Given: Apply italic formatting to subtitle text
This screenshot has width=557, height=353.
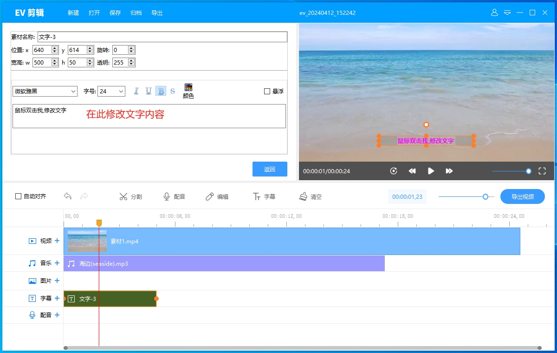Looking at the screenshot, I should pos(136,91).
